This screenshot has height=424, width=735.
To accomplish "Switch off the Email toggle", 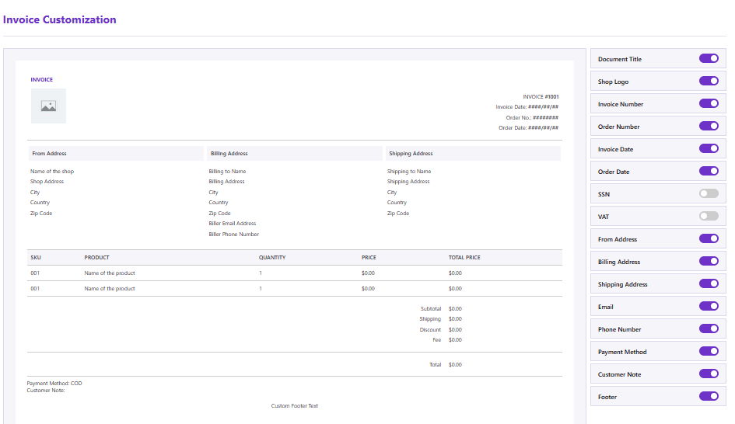I will [x=709, y=306].
